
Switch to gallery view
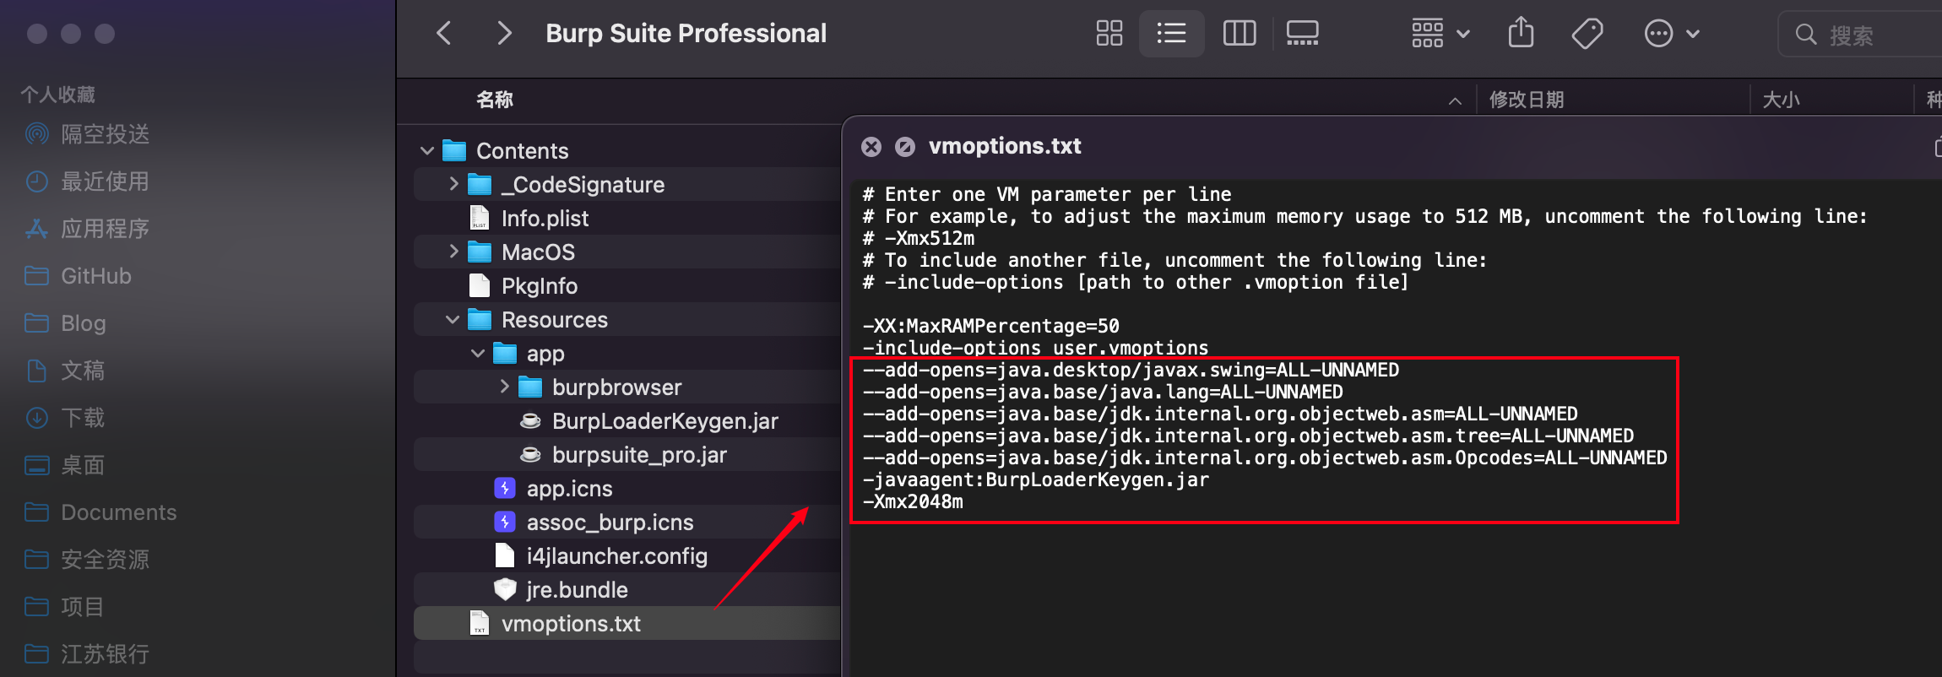[1302, 34]
